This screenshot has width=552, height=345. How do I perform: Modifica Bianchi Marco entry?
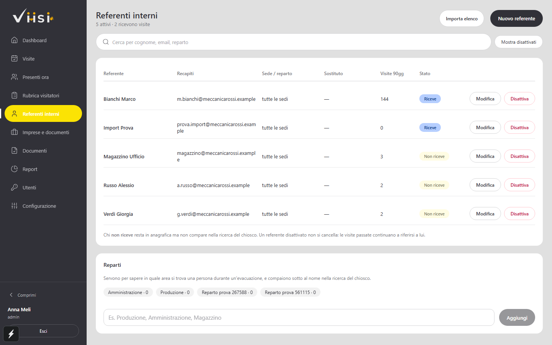tap(485, 99)
